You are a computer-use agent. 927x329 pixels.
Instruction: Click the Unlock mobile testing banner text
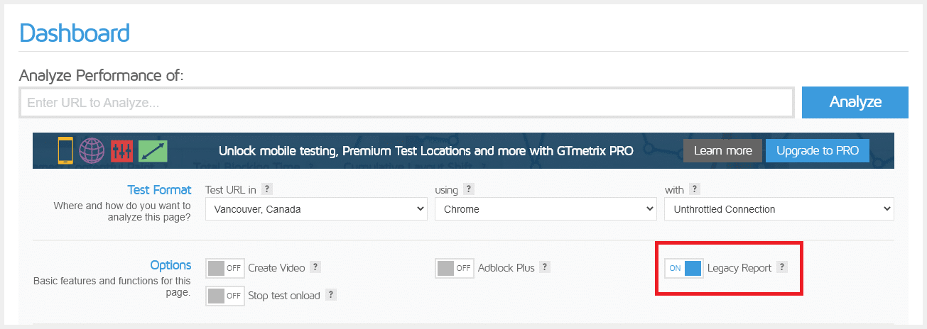pos(426,150)
